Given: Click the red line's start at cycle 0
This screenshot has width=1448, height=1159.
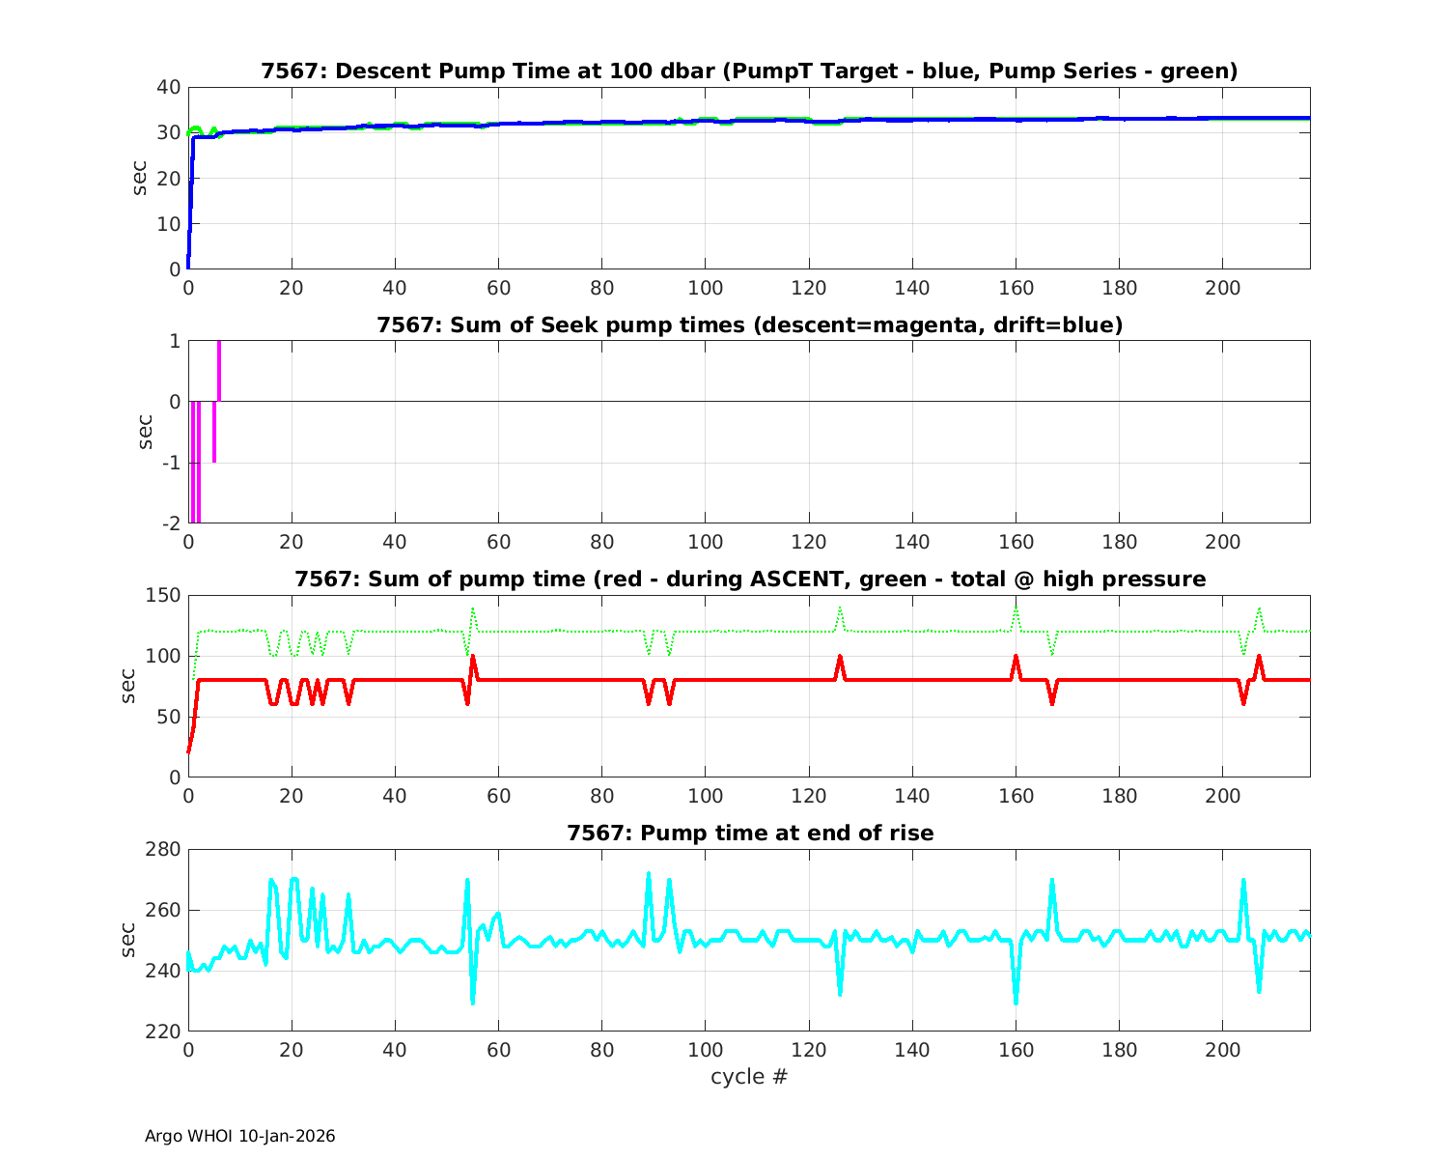Looking at the screenshot, I should click(x=189, y=749).
